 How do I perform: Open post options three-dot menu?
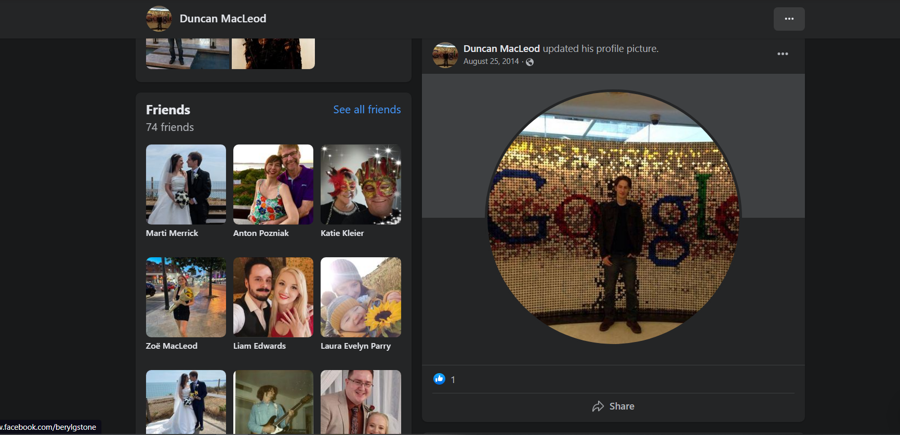pyautogui.click(x=783, y=54)
